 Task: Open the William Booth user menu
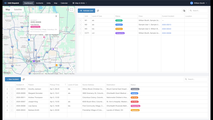point(199,3)
